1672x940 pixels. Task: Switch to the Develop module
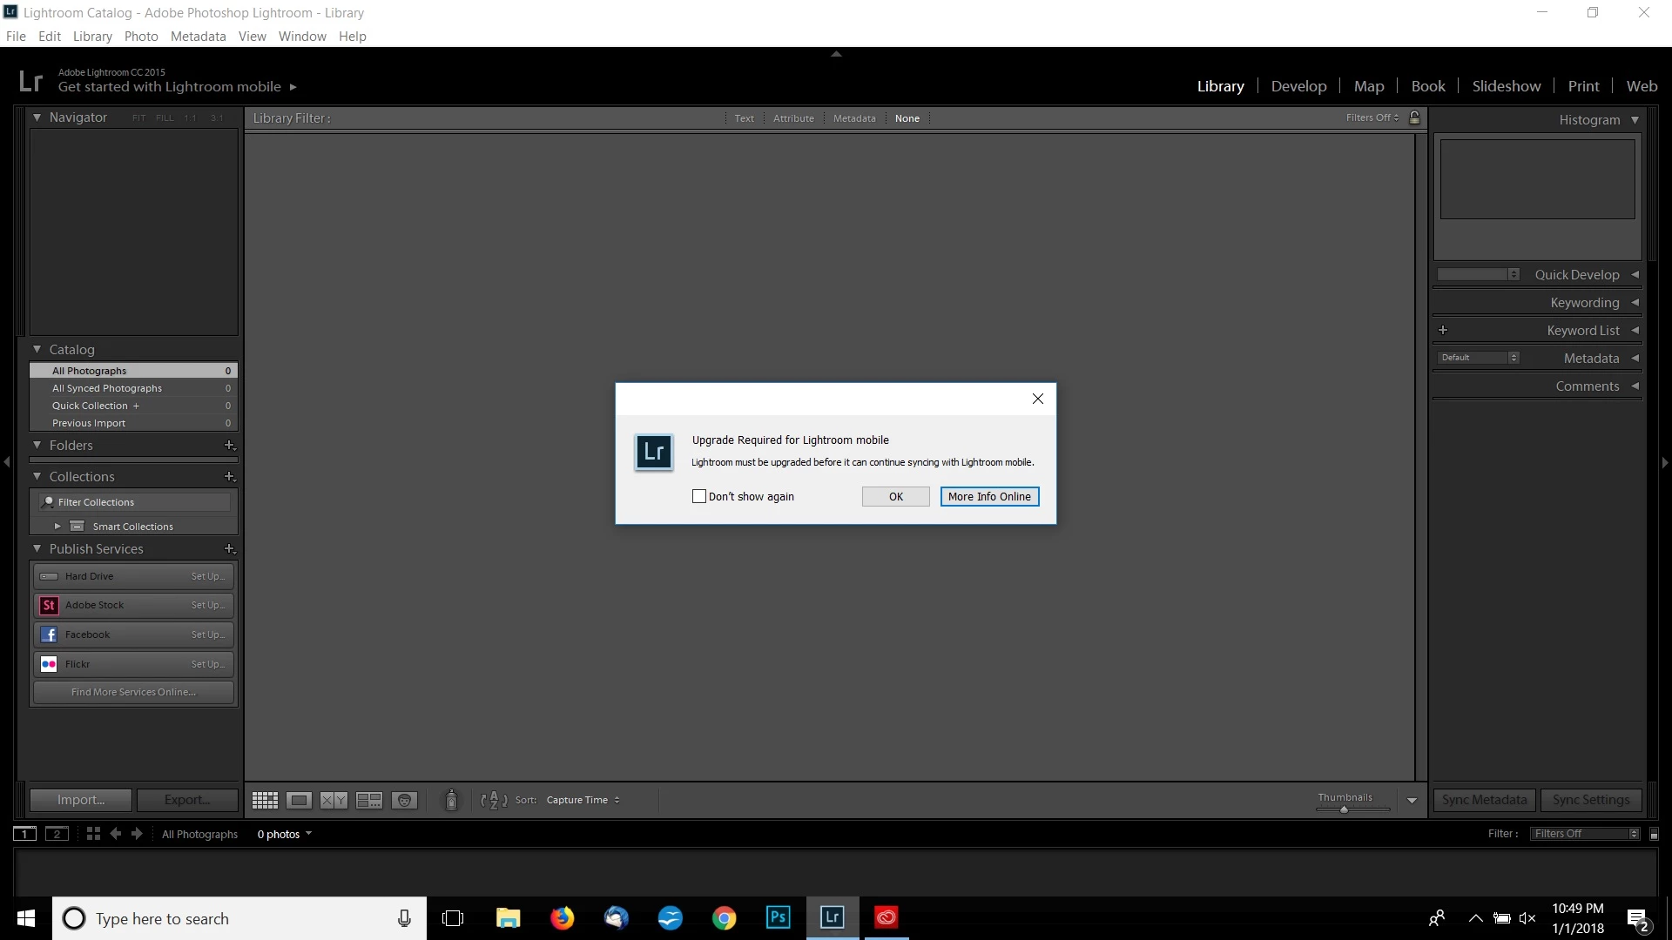click(1298, 86)
